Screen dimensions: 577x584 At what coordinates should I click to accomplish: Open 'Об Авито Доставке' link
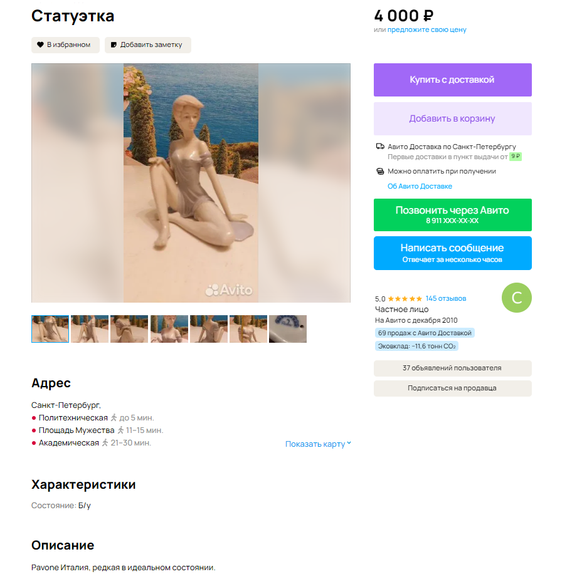click(420, 186)
